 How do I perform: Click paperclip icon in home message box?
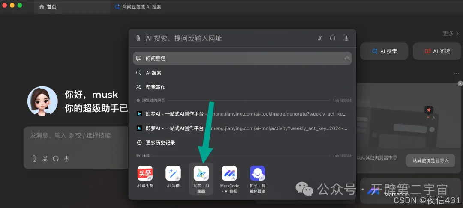coord(34,159)
